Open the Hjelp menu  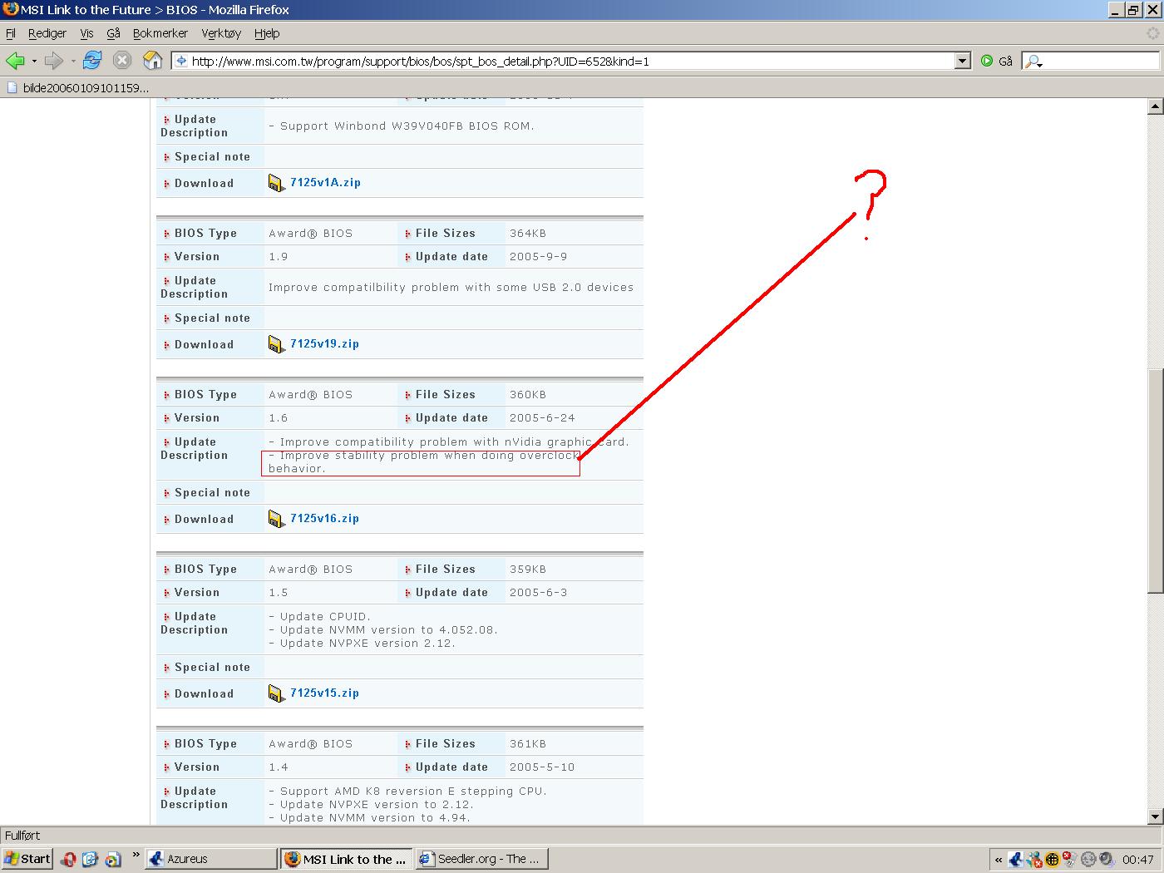pos(267,33)
